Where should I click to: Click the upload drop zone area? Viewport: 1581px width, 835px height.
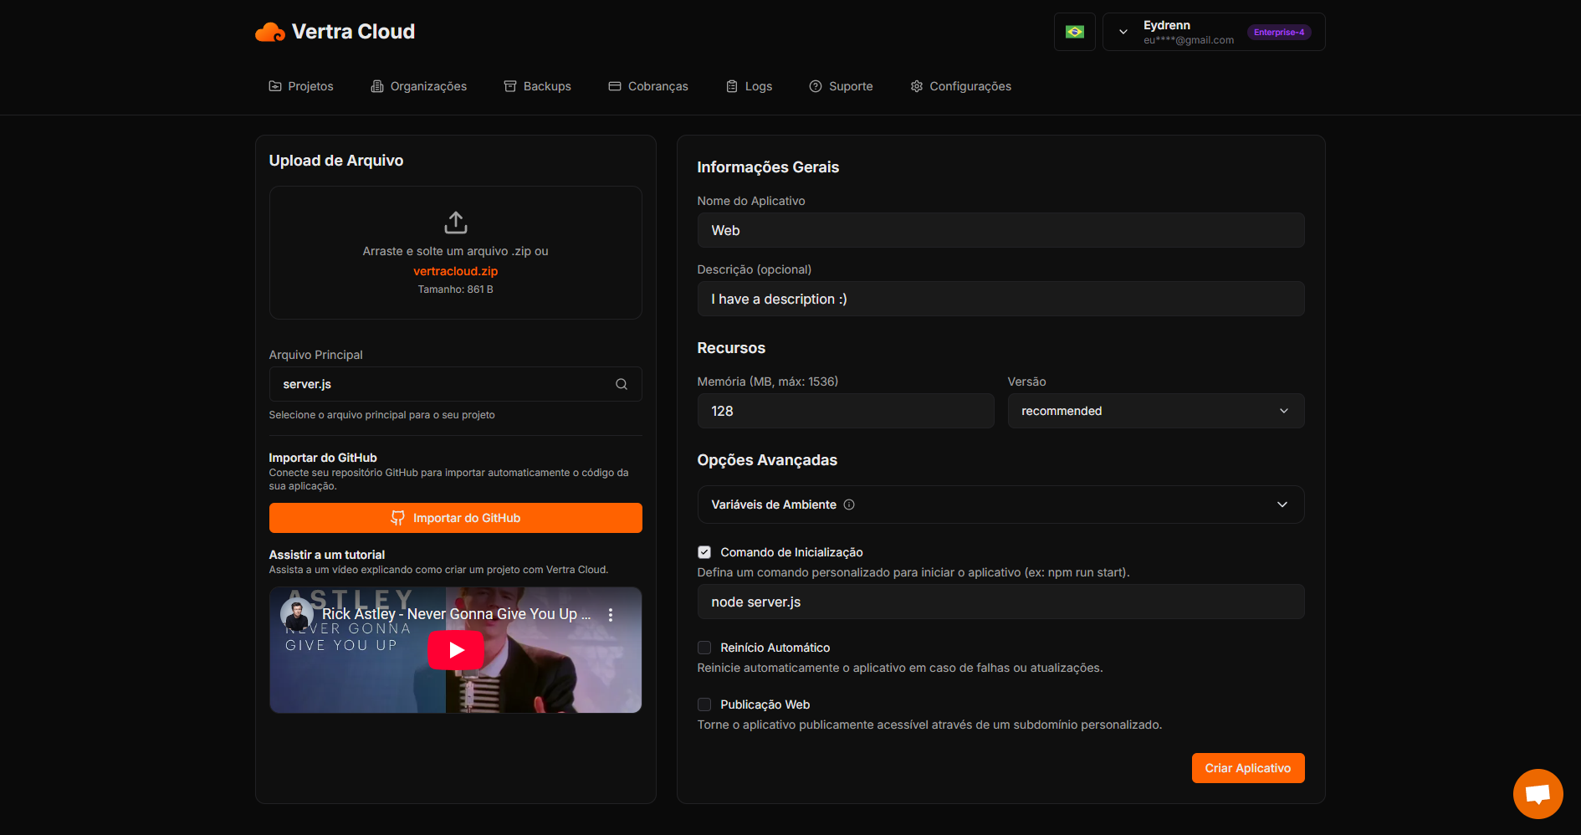pos(456,252)
